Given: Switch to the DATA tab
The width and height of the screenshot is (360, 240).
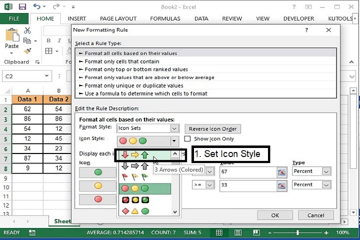Looking at the screenshot, I should pos(201,18).
